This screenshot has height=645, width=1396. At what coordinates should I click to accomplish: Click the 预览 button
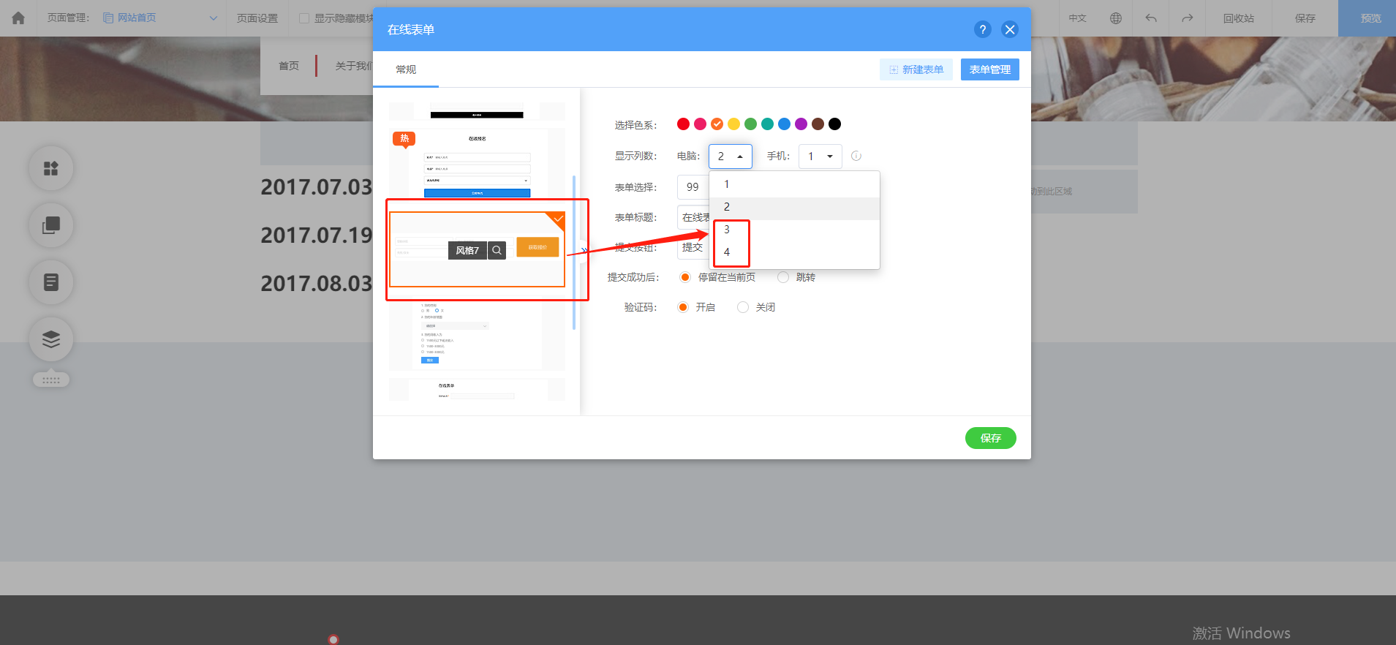pyautogui.click(x=1367, y=18)
